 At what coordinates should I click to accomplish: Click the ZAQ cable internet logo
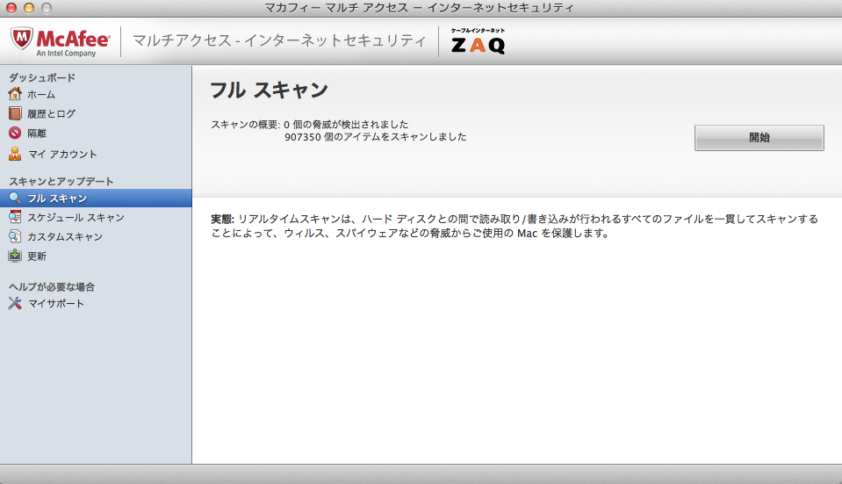[478, 41]
